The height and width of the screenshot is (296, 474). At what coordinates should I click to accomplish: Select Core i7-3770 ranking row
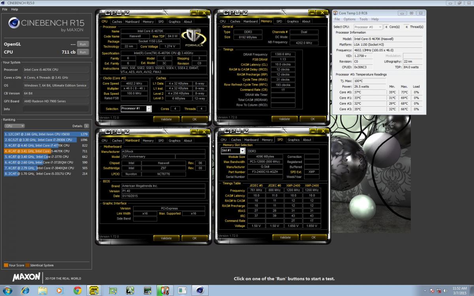point(46,157)
